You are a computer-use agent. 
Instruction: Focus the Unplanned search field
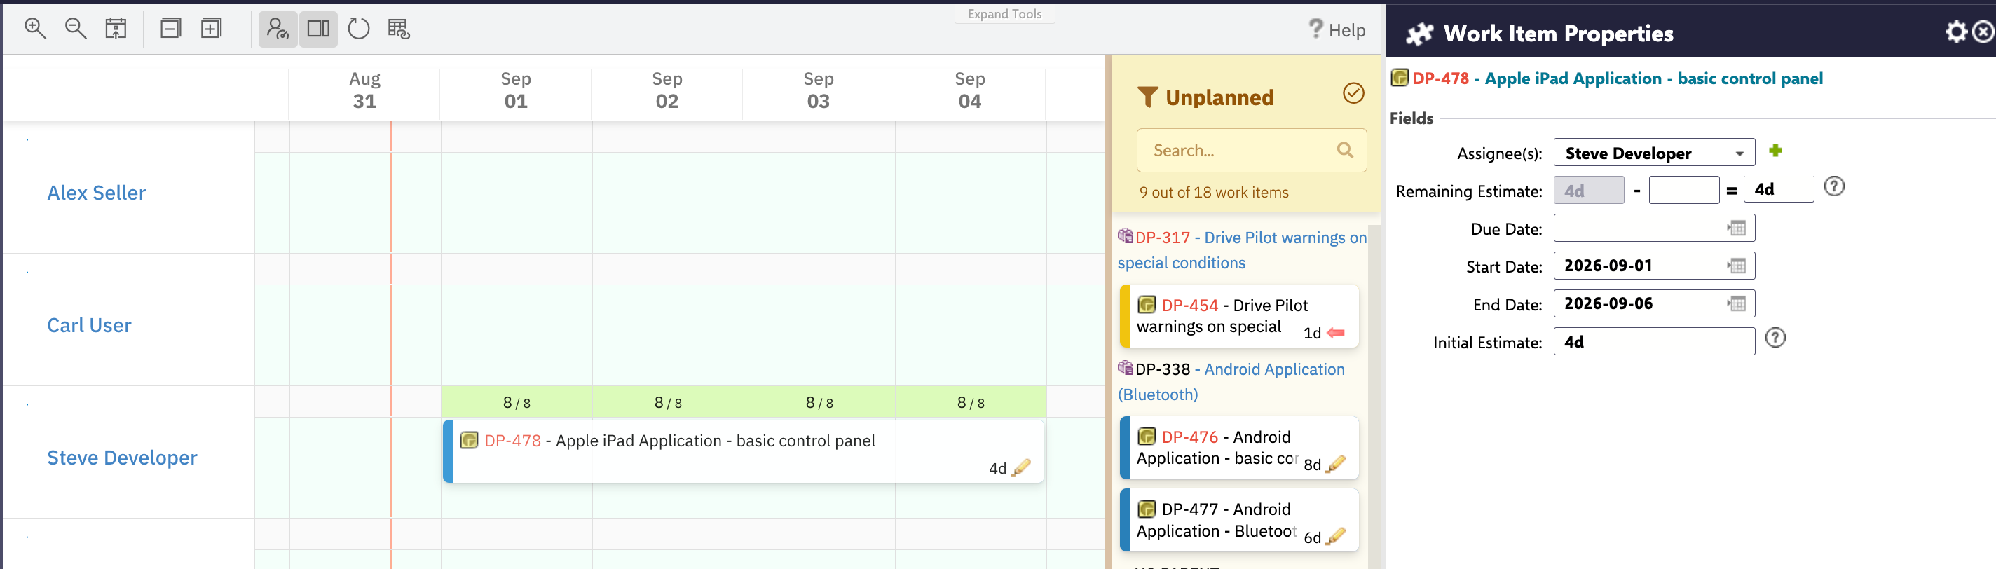[x=1252, y=151]
